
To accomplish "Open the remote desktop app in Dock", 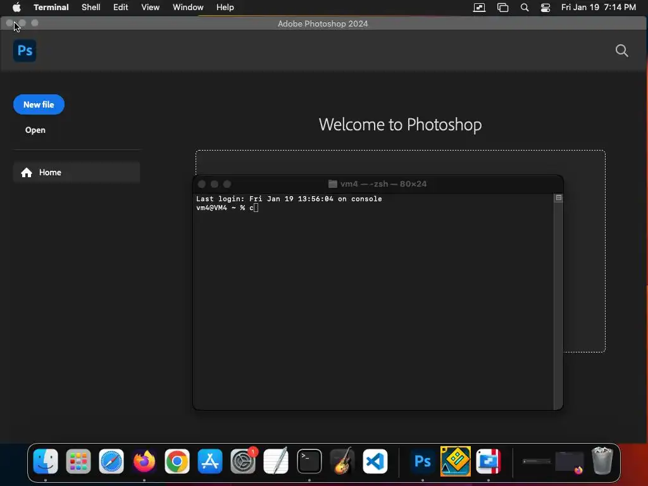I will click(489, 461).
